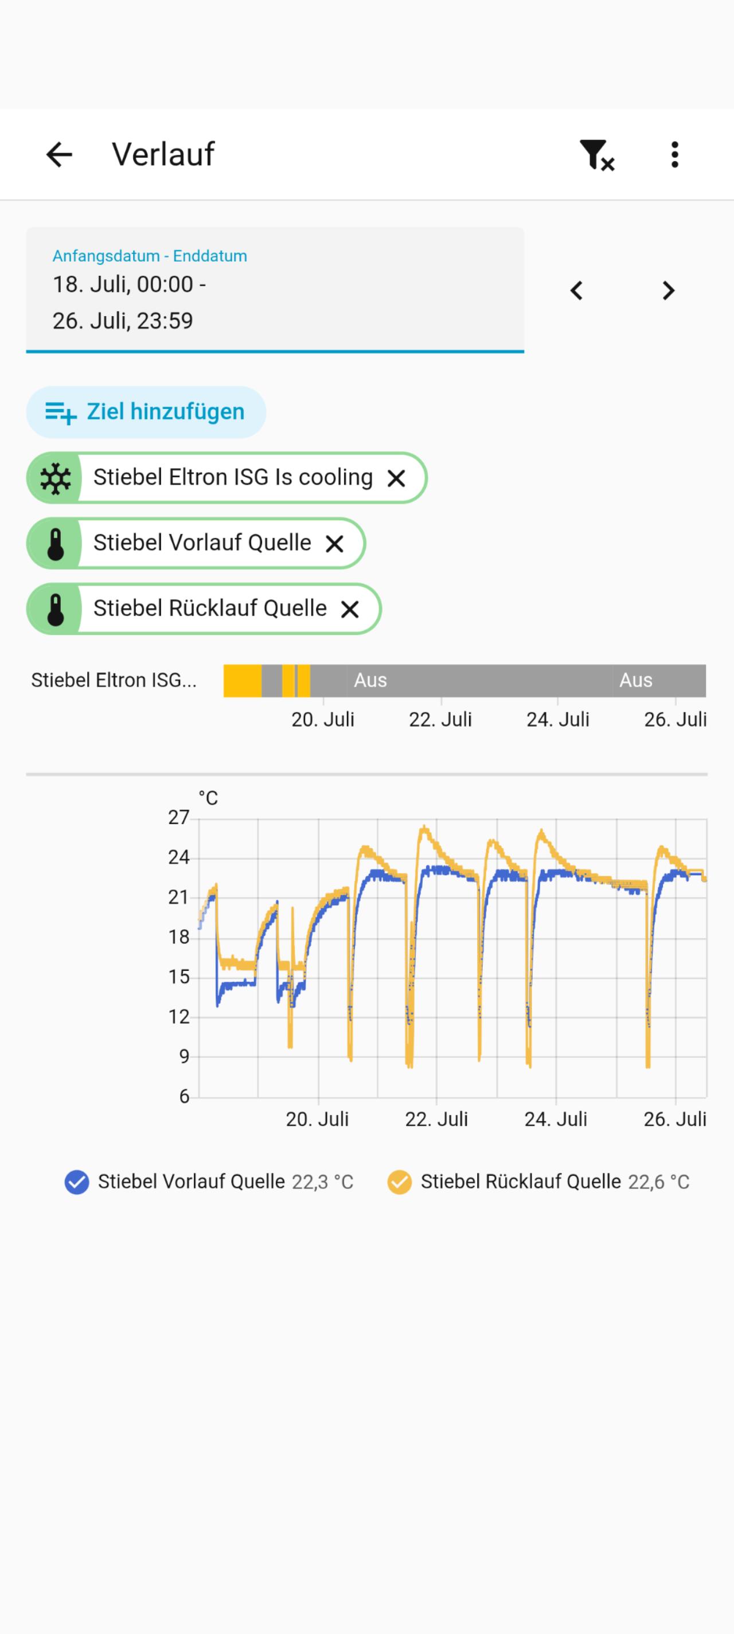The image size is (734, 1634).
Task: Click the Aus segment near 26. Juli
Action: pos(636,680)
